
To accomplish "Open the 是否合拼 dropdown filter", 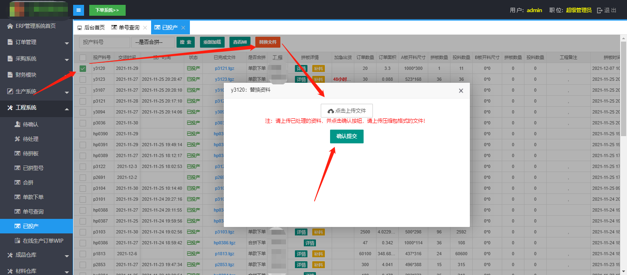I will click(153, 42).
